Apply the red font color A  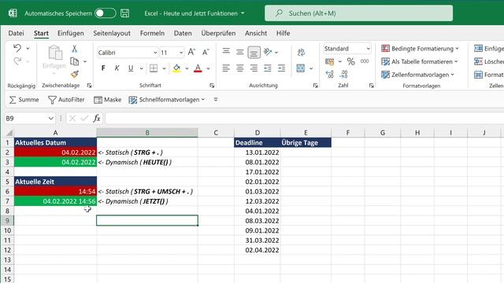pos(198,68)
